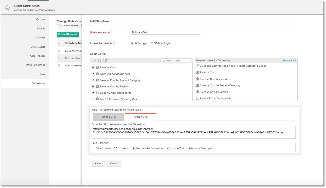Screen dimensions: 326x188
Task: Click the Slide Interval seconds field
Action: point(117,148)
